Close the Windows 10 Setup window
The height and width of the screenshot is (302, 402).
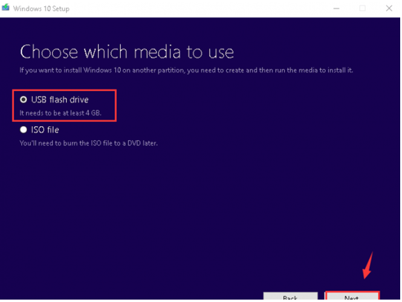pos(389,8)
